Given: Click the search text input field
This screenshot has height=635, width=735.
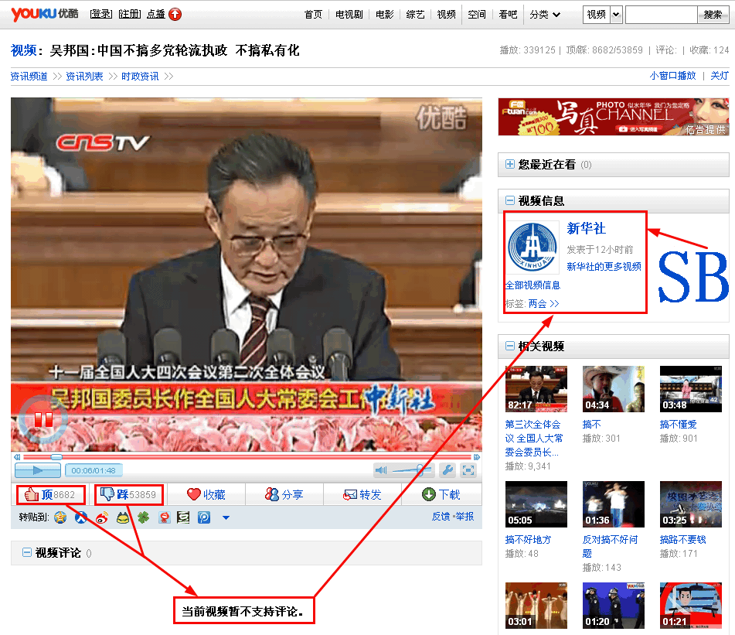Looking at the screenshot, I should 661,14.
